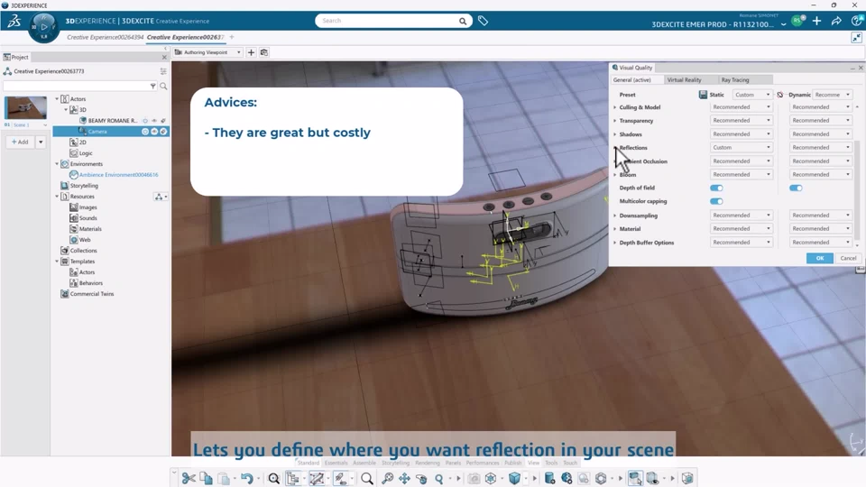Click the Add button under Scene 1
Image resolution: width=866 pixels, height=487 pixels.
tap(20, 142)
